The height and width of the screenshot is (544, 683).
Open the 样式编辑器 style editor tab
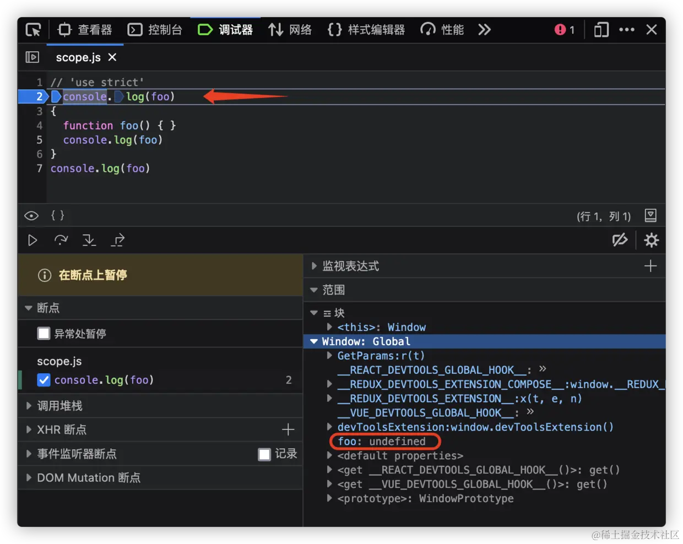click(366, 30)
